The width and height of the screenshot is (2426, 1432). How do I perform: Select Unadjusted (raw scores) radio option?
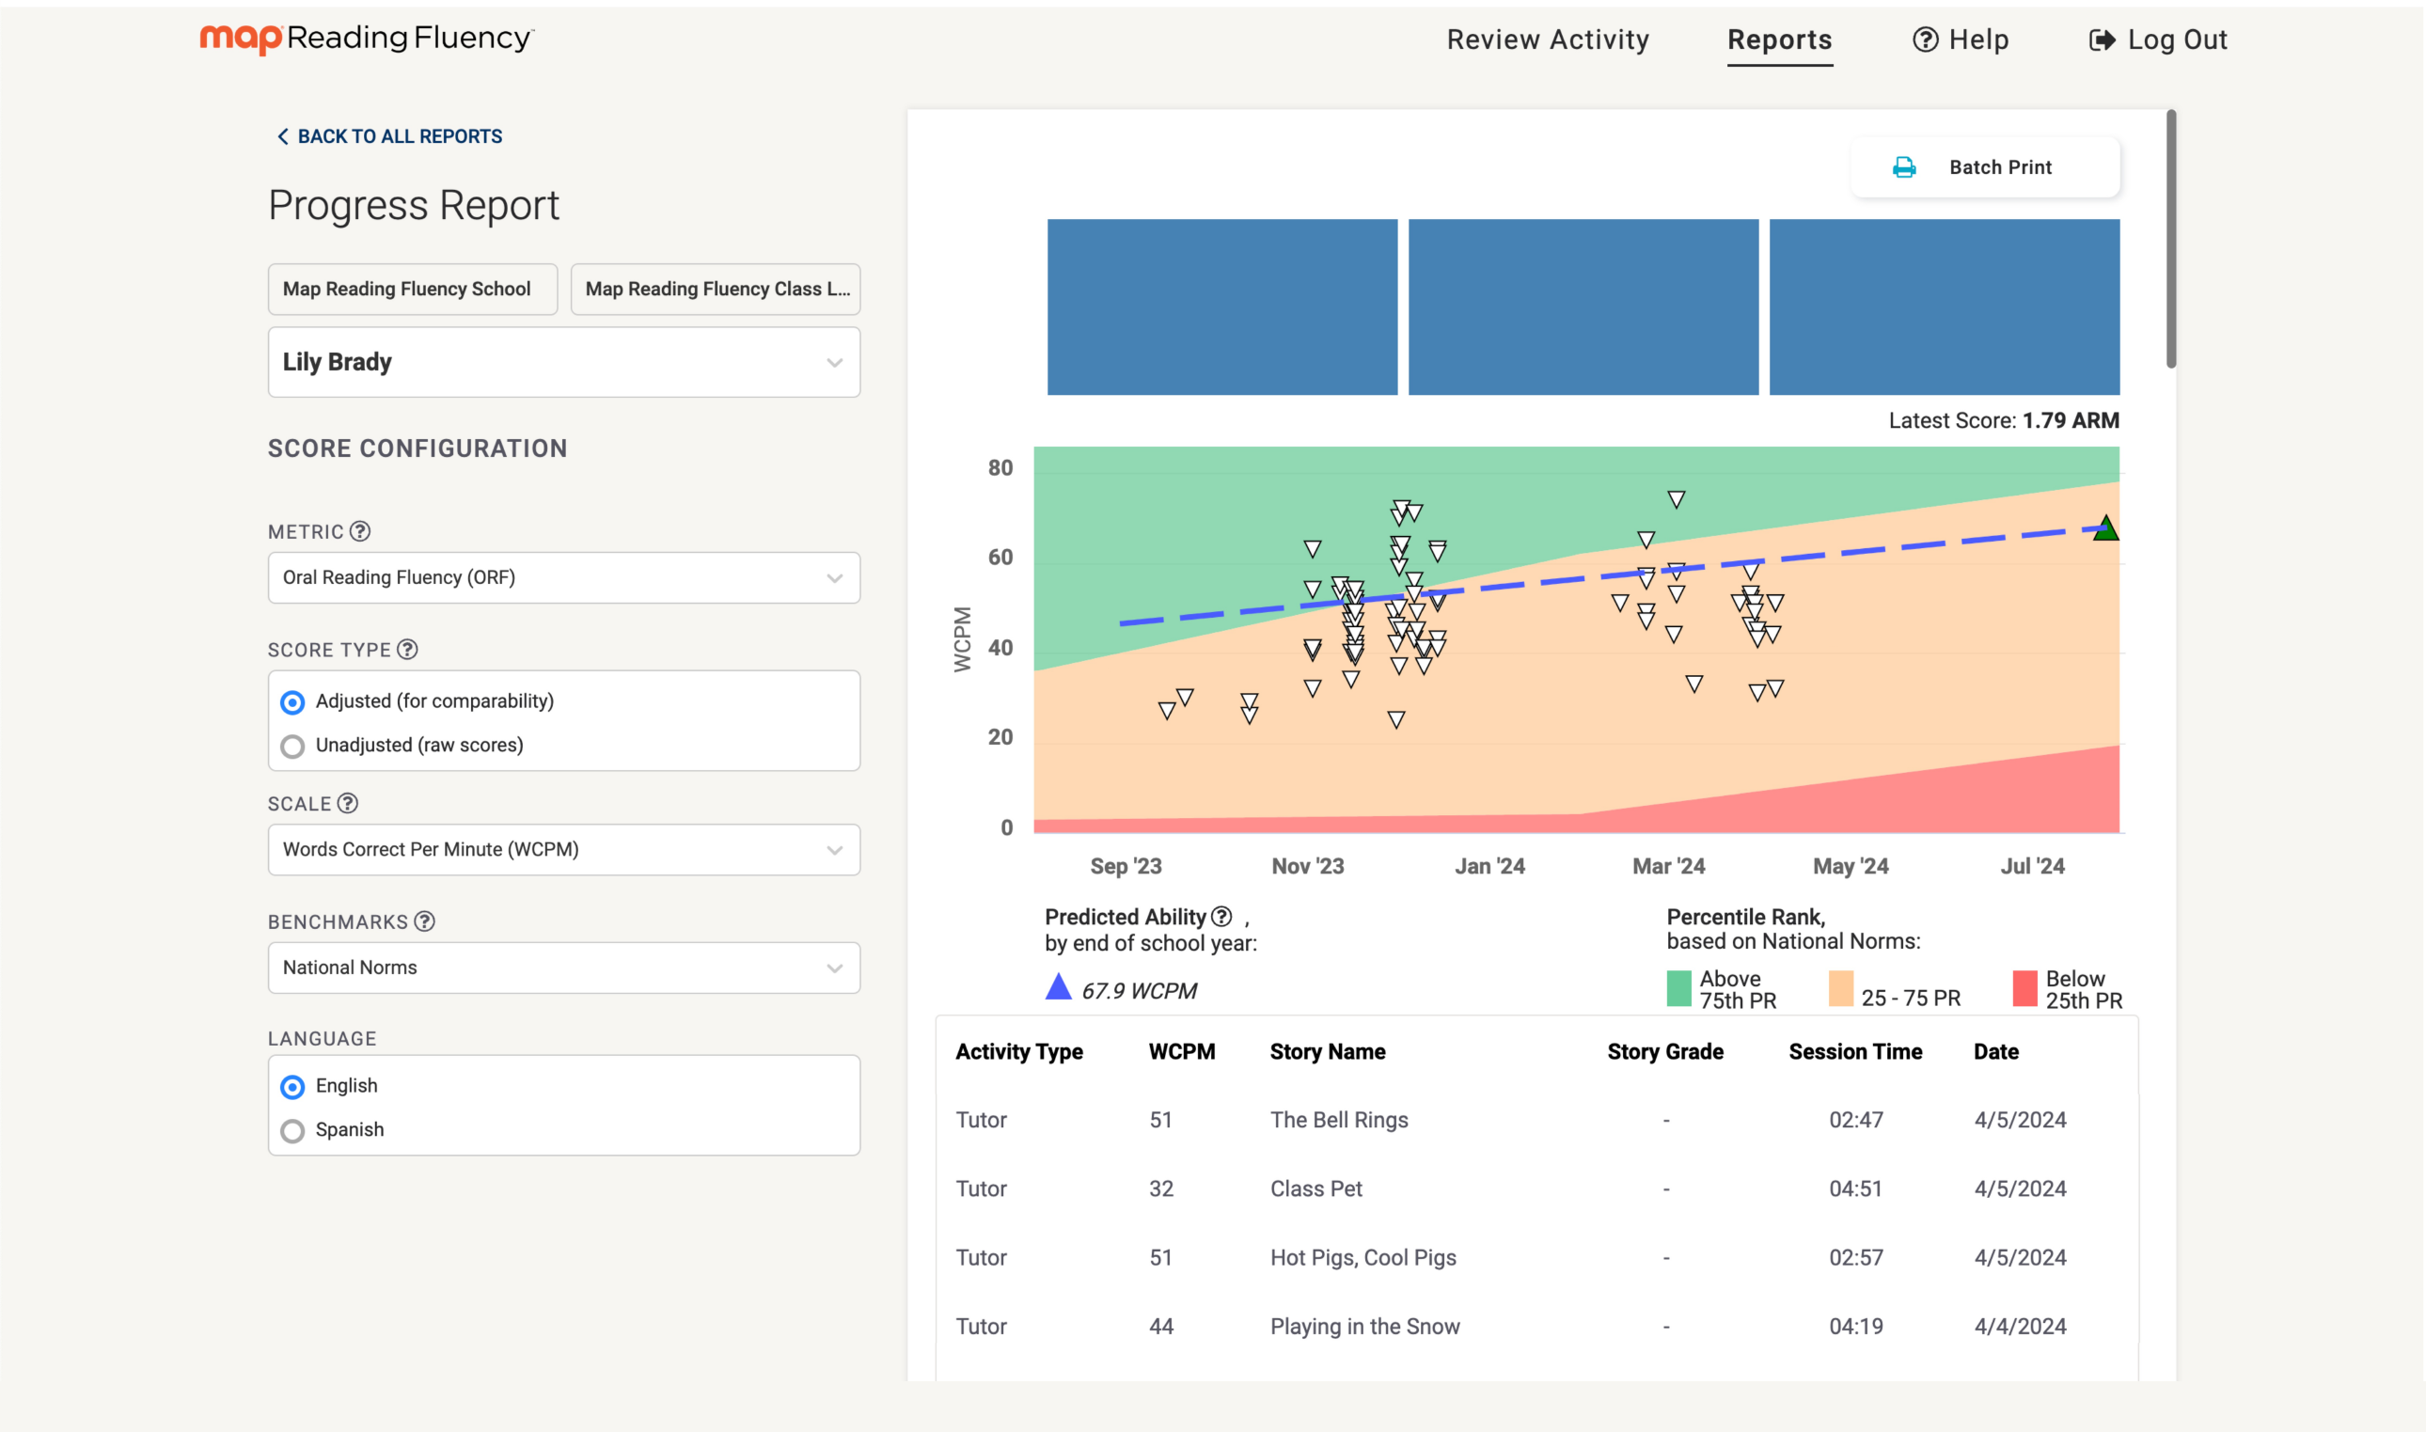click(292, 746)
